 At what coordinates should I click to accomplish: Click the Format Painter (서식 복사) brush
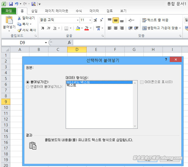19,30
